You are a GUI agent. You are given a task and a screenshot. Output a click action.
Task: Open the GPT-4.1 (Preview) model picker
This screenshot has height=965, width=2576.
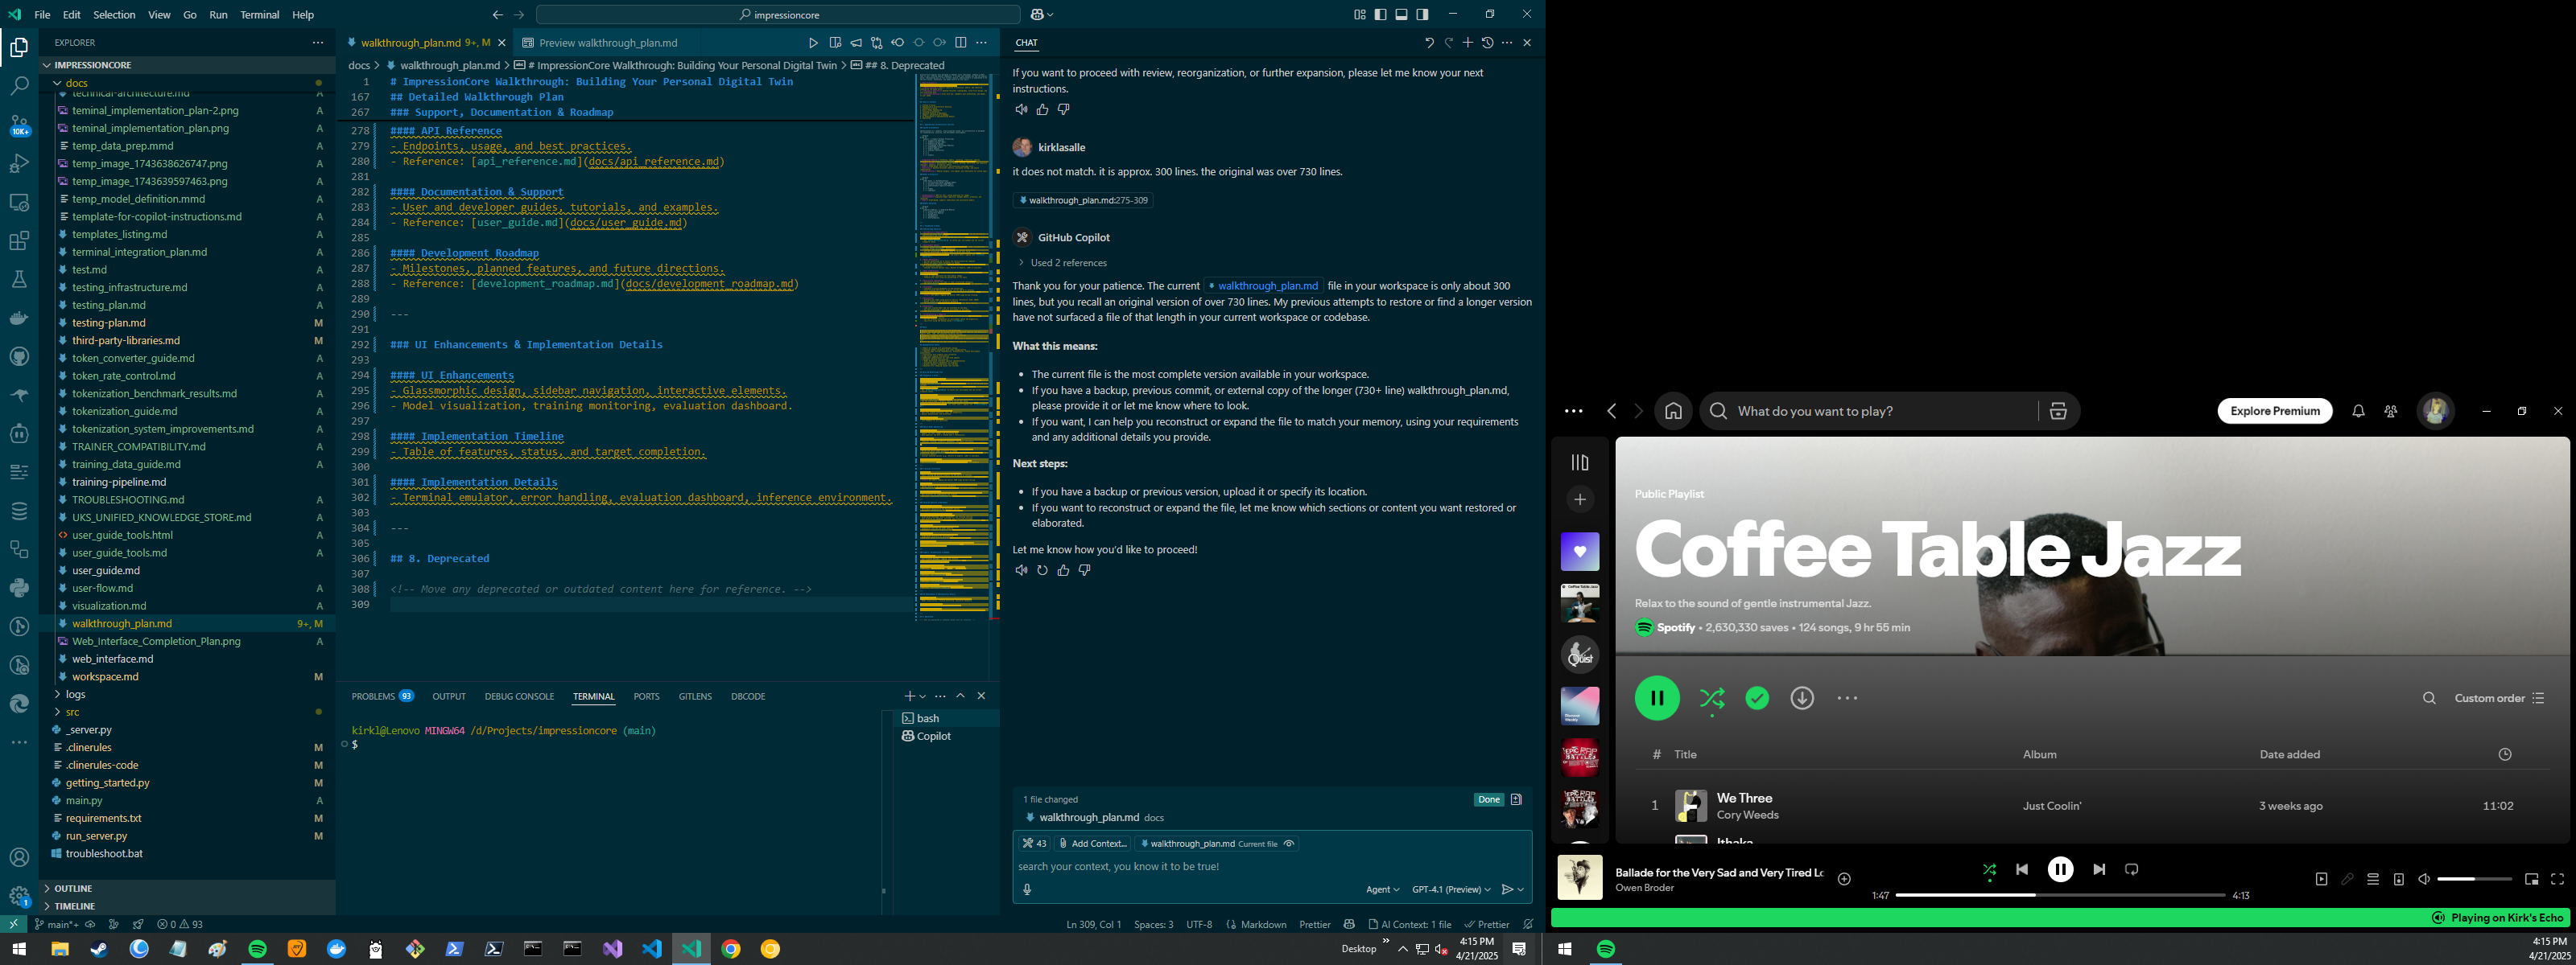[x=1451, y=889]
